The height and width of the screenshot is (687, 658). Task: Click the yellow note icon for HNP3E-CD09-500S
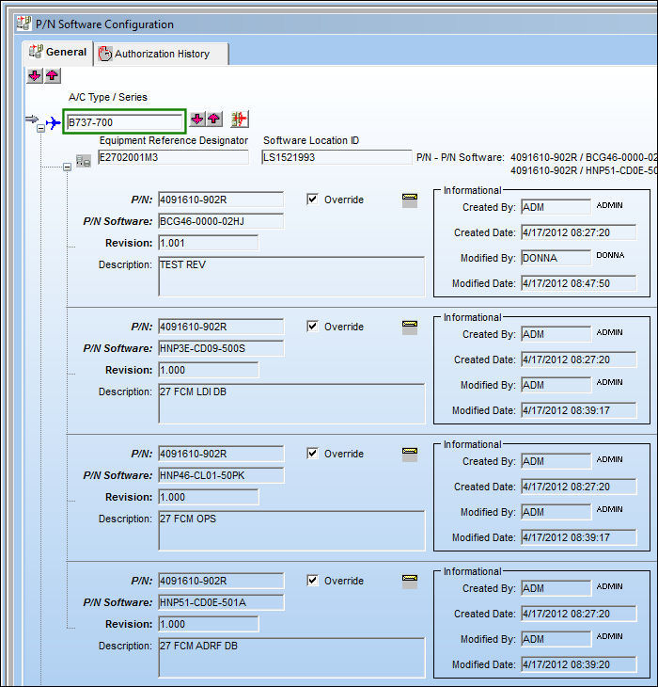pyautogui.click(x=410, y=328)
